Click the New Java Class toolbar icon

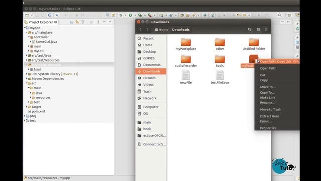pyautogui.click(x=171, y=15)
